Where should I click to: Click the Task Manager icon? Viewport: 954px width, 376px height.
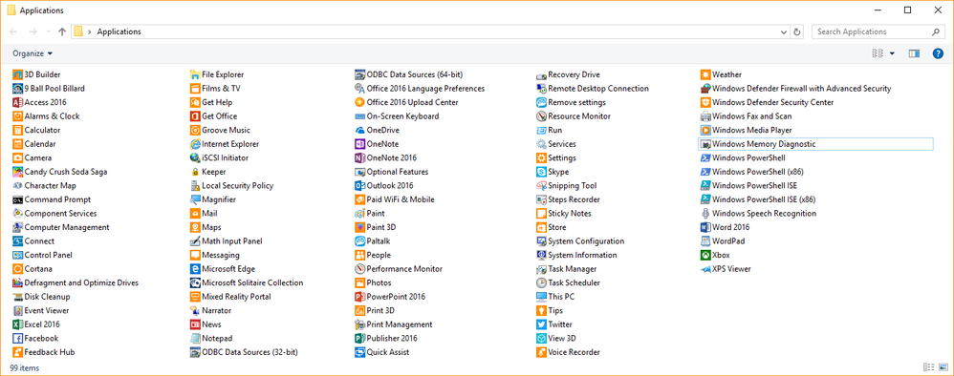coord(541,269)
